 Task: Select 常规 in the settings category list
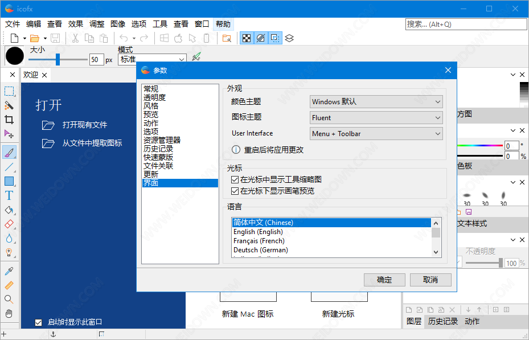[x=180, y=89]
